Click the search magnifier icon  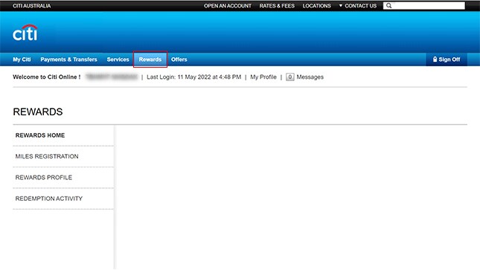pyautogui.click(x=388, y=5)
